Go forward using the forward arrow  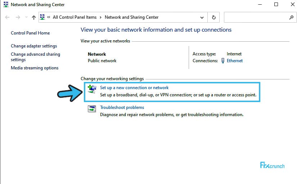click(x=18, y=18)
